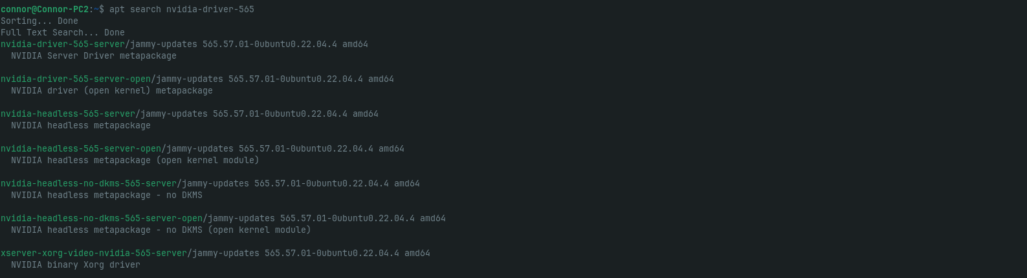
Task: Click amd64 on nvidia-headless-no-dkms-565-server-open line
Action: [x=433, y=219]
